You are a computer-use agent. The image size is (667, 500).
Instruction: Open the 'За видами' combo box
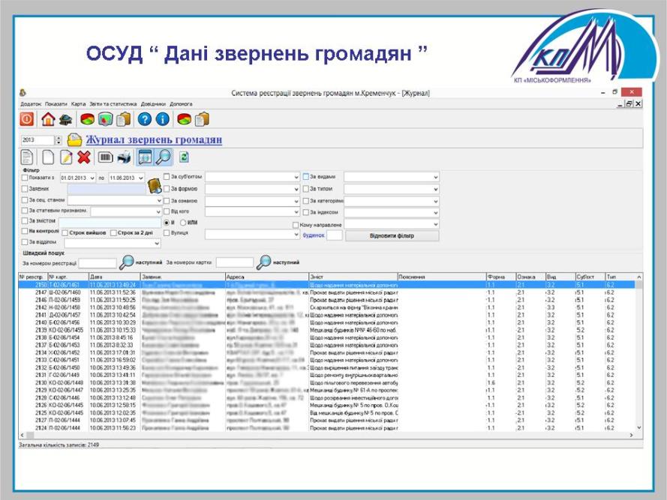[x=434, y=178]
